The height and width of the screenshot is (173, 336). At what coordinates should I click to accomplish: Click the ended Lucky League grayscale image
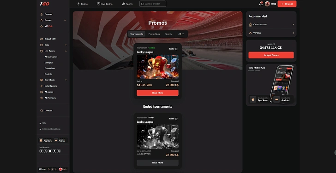pyautogui.click(x=157, y=137)
